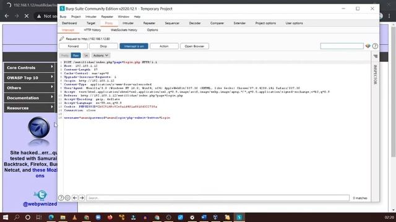396x222 pixels.
Task: Open the Actions dropdown in message editor
Action: click(x=100, y=55)
